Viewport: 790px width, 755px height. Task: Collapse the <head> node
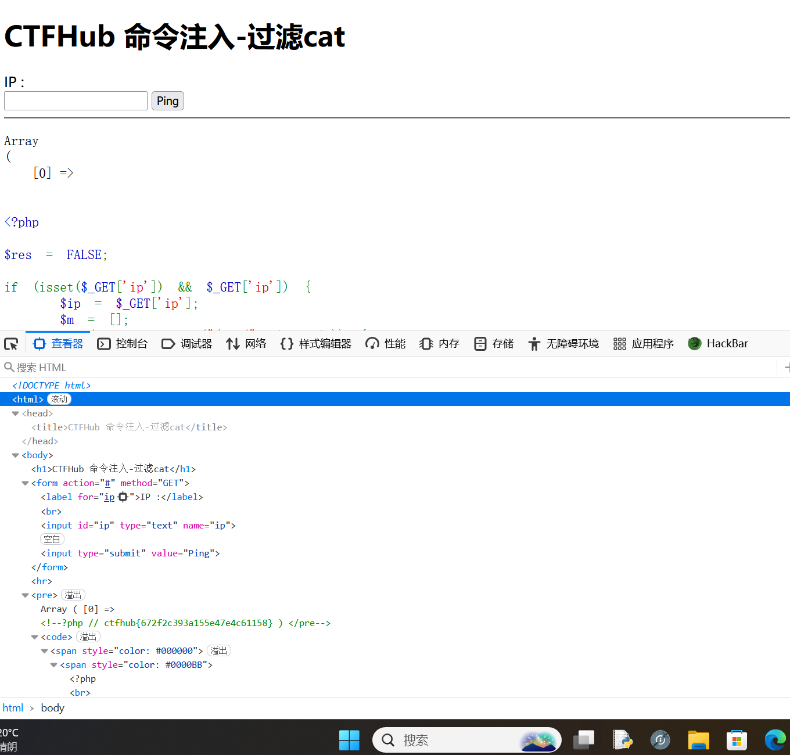click(16, 414)
